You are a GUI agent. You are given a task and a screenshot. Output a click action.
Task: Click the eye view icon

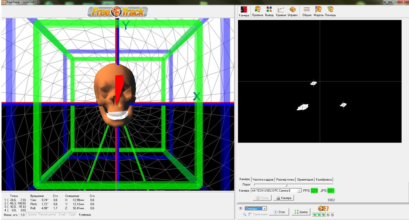point(240,209)
